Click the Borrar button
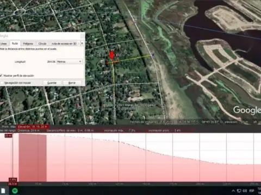Screen dimensions: 261x195 (72, 83)
